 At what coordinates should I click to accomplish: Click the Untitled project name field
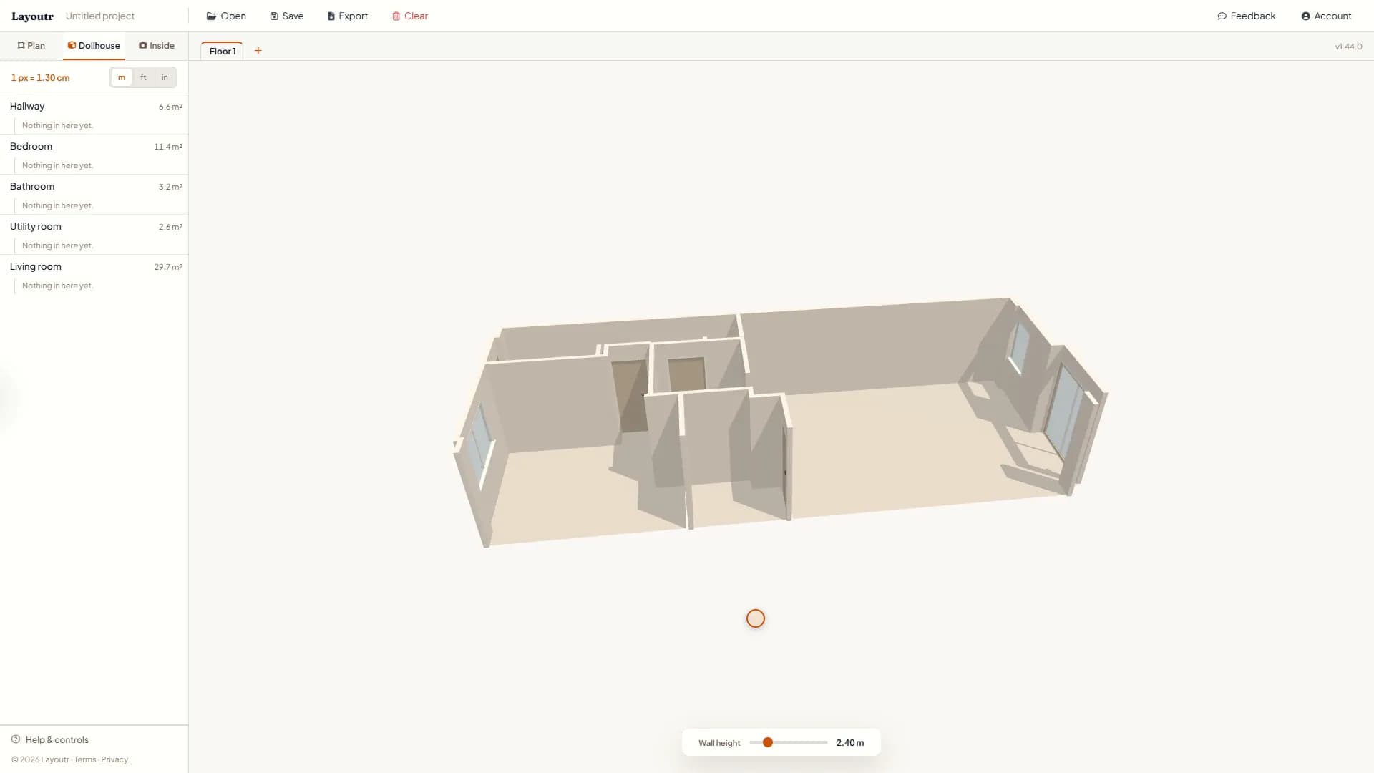[100, 16]
